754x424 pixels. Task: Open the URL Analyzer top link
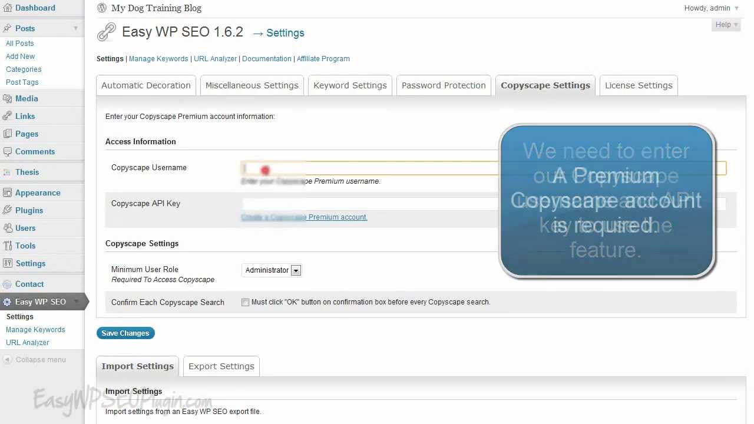click(x=215, y=59)
